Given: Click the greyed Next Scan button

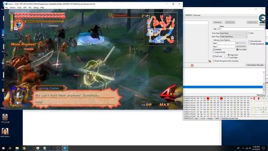Looking at the screenshot, I should (x=230, y=22).
